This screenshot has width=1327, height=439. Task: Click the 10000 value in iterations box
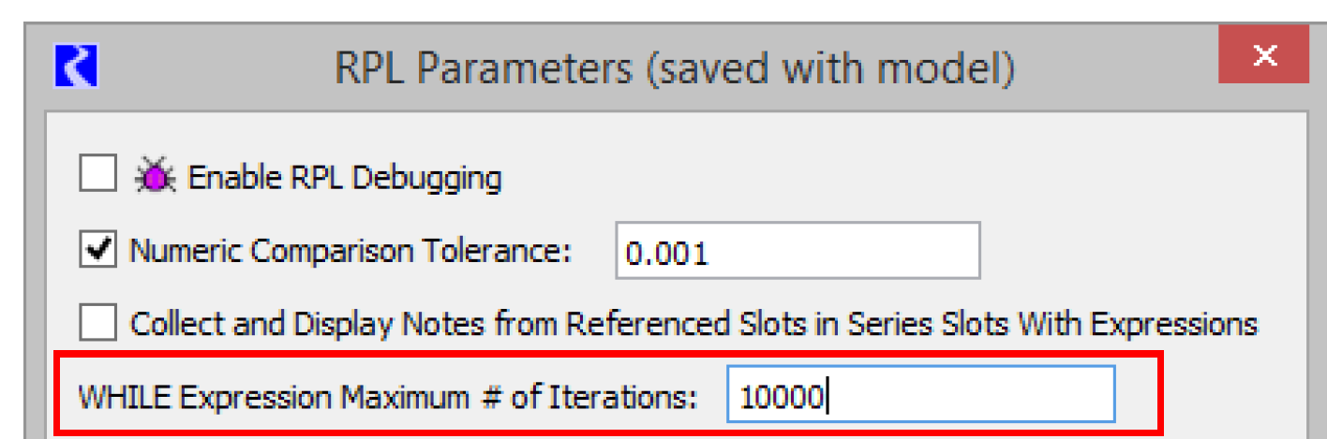(x=782, y=397)
